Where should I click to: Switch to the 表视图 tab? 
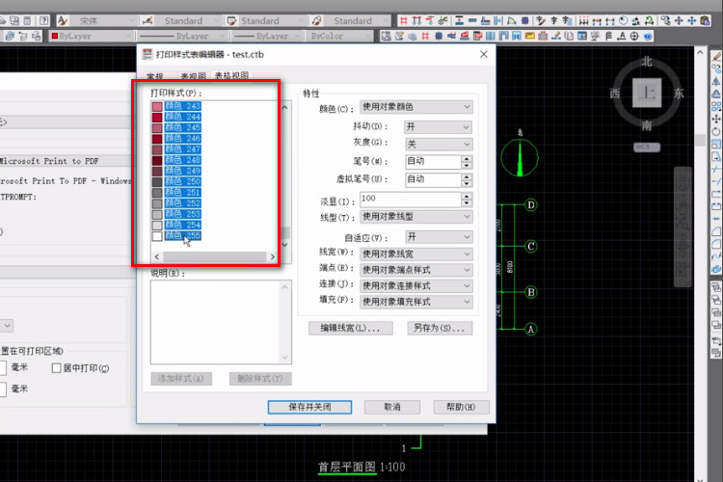pyautogui.click(x=193, y=76)
